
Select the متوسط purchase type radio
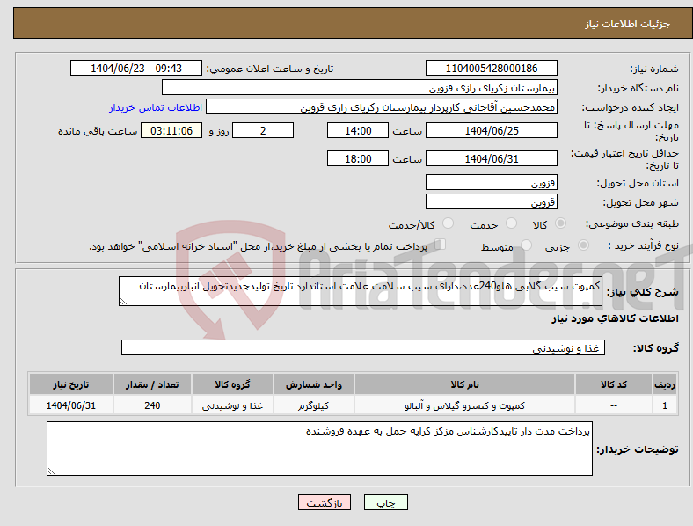coord(526,245)
